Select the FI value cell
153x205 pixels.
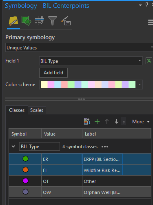[62, 170]
